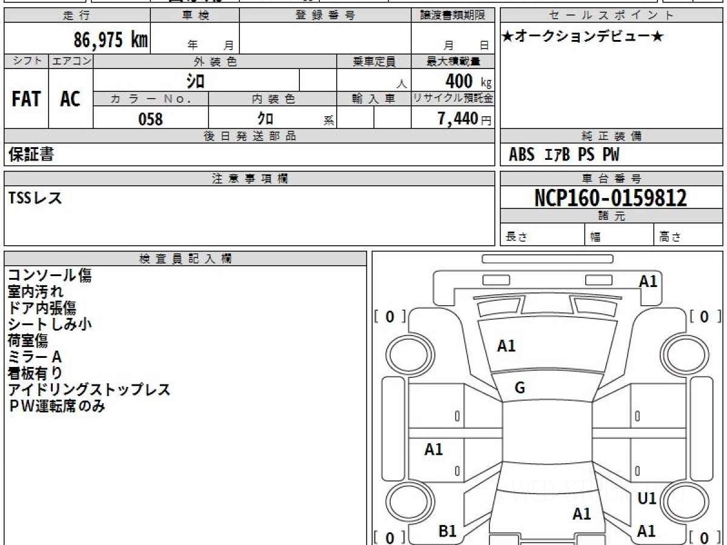Select the アイドリングストップレス note
Screen dimensions: 727x545
(x=89, y=389)
